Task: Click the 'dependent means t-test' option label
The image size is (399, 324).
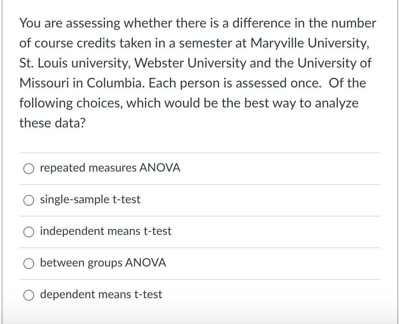Action: click(x=101, y=294)
